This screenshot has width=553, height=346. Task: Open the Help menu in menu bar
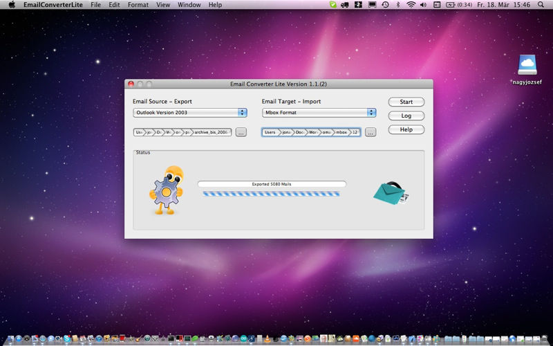(215, 5)
